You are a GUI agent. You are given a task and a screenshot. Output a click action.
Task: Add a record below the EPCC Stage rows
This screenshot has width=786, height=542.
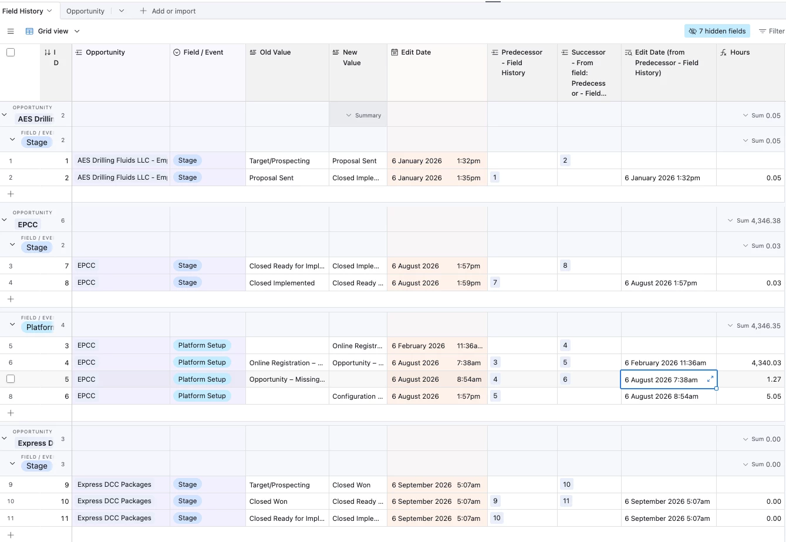[x=11, y=299]
